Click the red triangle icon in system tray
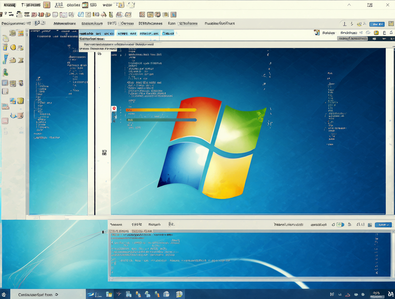The width and height of the screenshot is (395, 299). pos(348,294)
